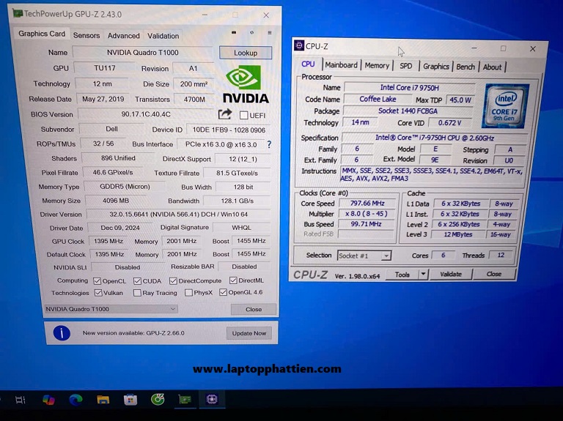Toggle the UEFI checkbox
This screenshot has width=563, height=421.
tap(244, 115)
